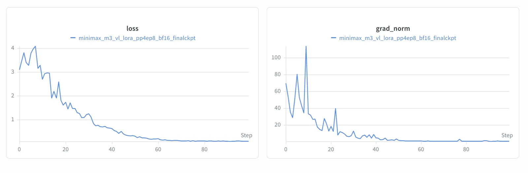Click x-axis tick 40 in loss chart
Screen dimensions: 528x173
(112, 149)
